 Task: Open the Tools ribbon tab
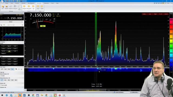pyautogui.click(x=52, y=3)
